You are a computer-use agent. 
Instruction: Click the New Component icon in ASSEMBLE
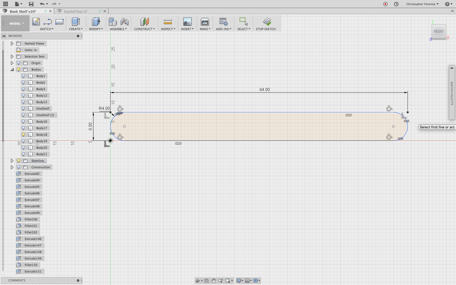click(112, 21)
